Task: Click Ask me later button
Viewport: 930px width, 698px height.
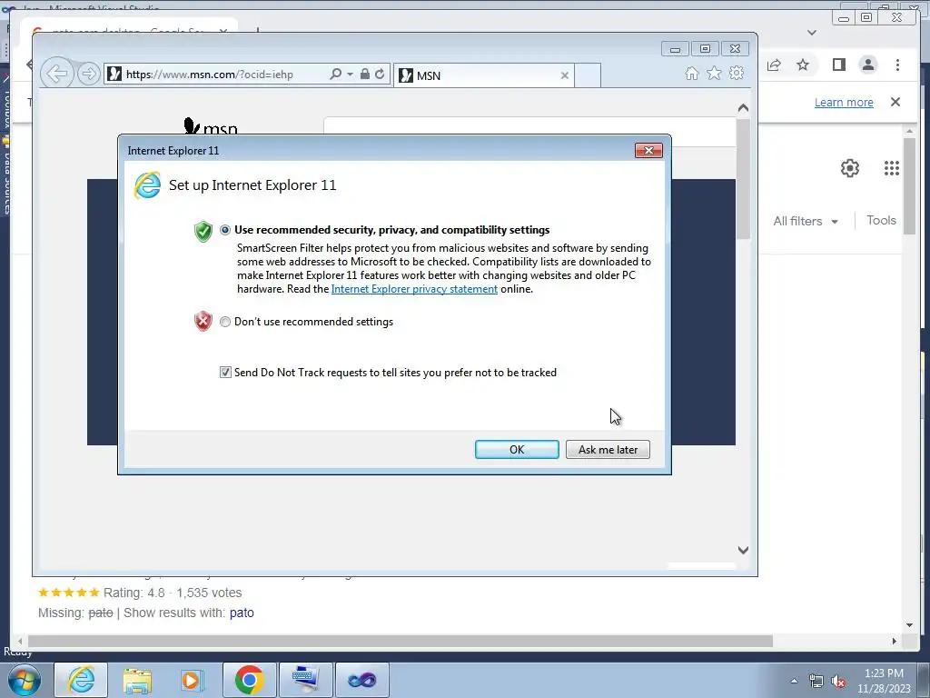Action: (608, 449)
